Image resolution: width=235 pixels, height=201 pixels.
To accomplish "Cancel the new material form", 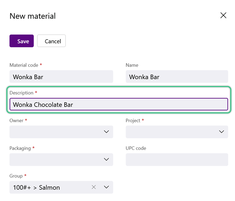I will 51,41.
